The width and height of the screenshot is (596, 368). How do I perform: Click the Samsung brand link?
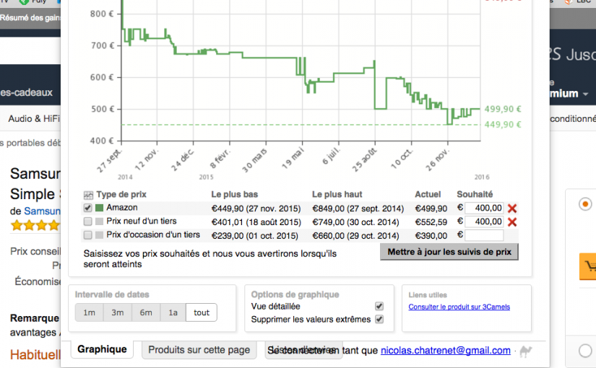coord(42,211)
